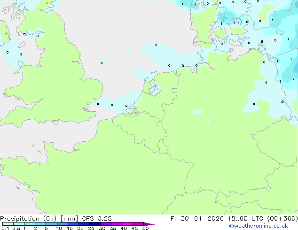Select the 20–25 mm legend swatch
This screenshot has width=298, height=230.
pyautogui.click(x=84, y=224)
